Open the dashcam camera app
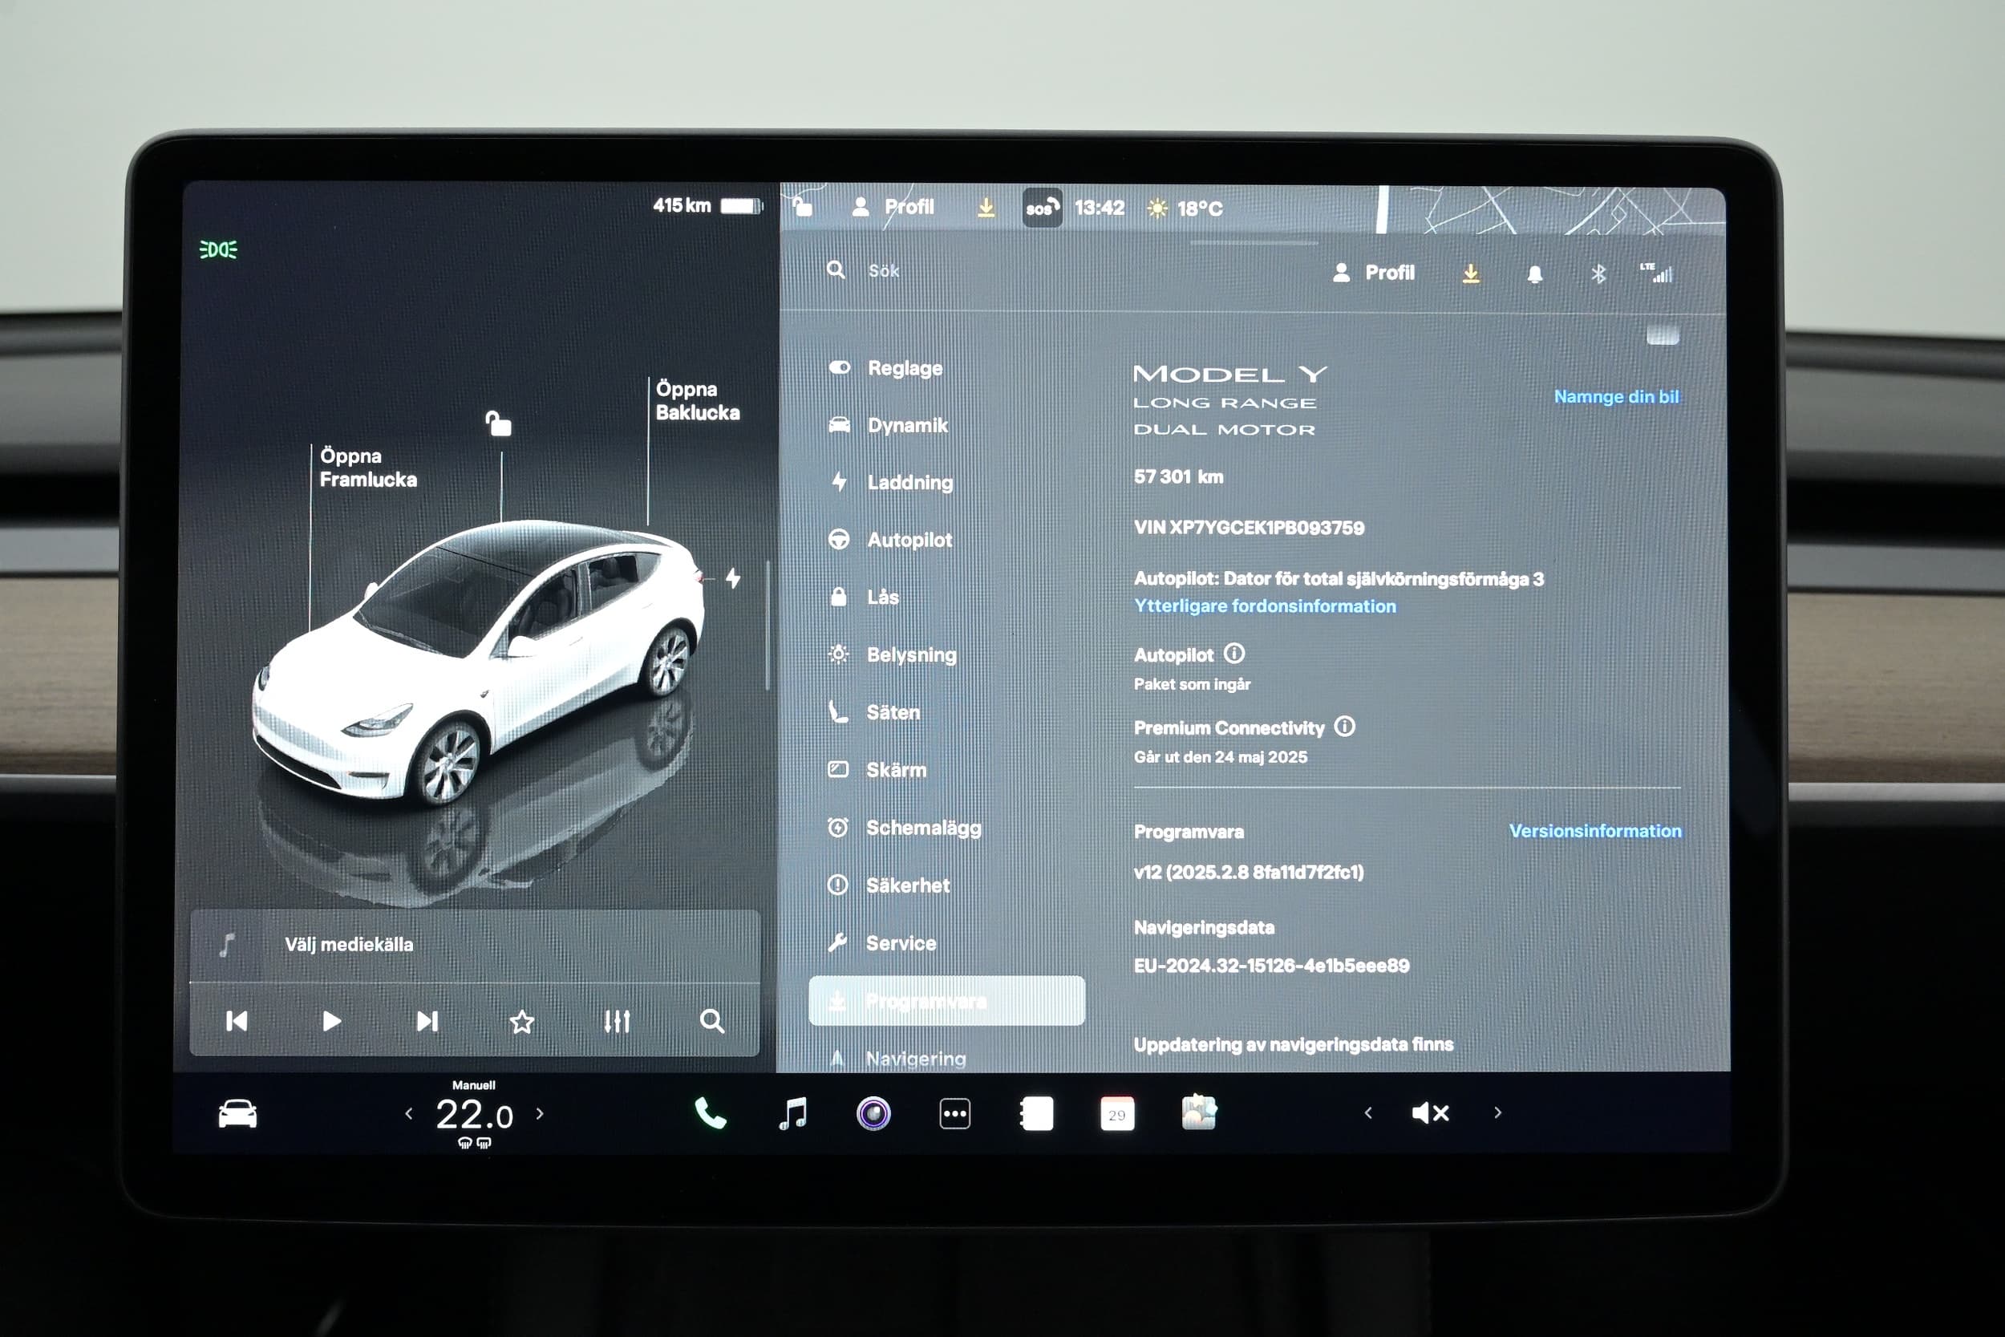This screenshot has height=1337, width=2005. (873, 1113)
